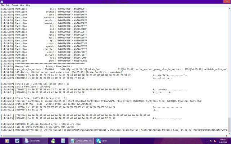The width and height of the screenshot is (231, 144).
Task: Click the vertical scrollbar up arrow
Action: (229, 9)
